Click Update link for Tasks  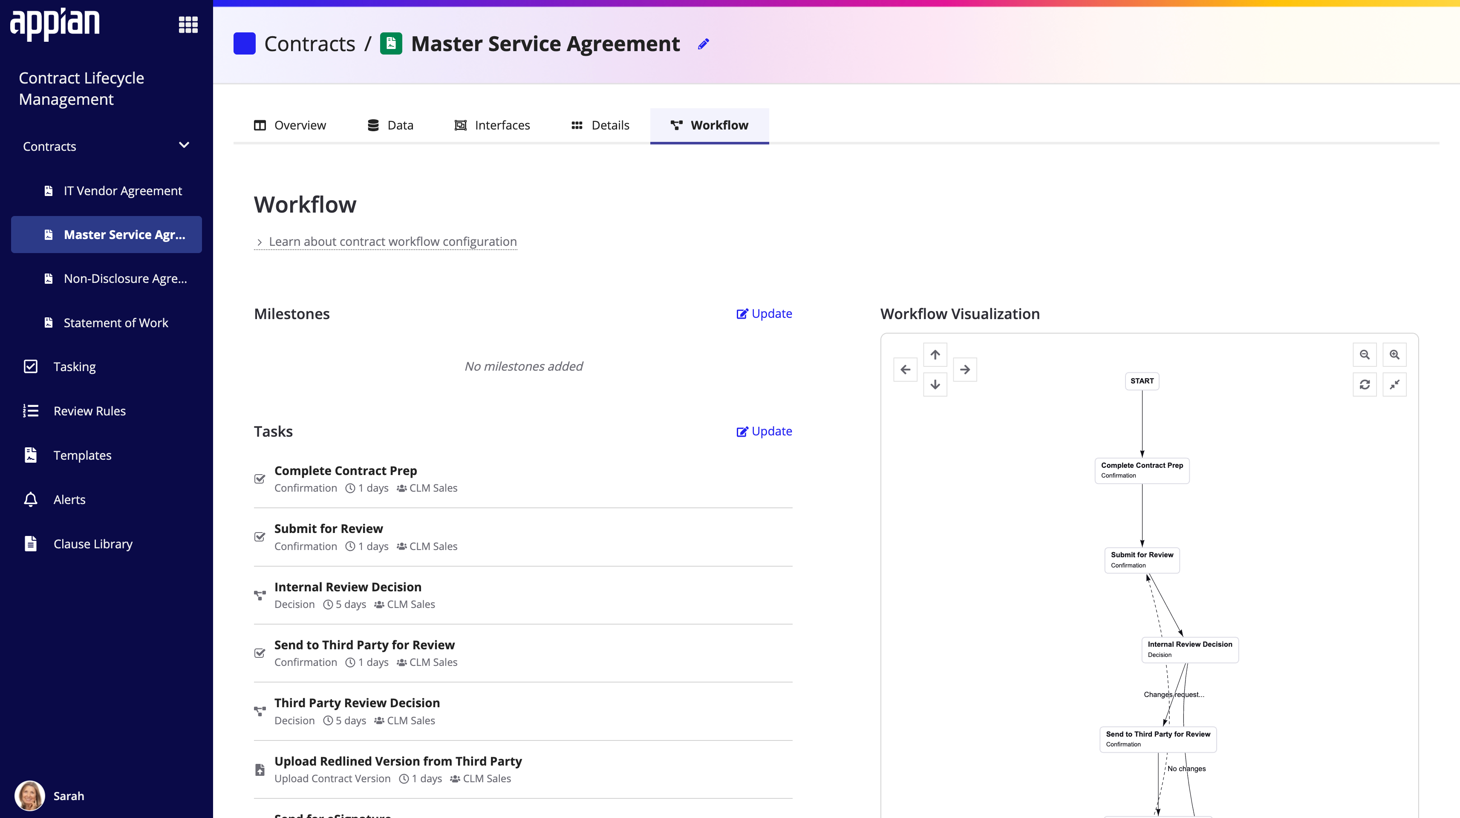tap(764, 432)
